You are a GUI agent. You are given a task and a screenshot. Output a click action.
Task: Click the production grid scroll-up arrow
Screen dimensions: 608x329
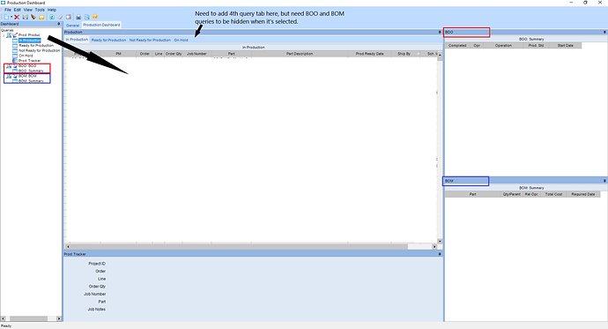coord(440,55)
